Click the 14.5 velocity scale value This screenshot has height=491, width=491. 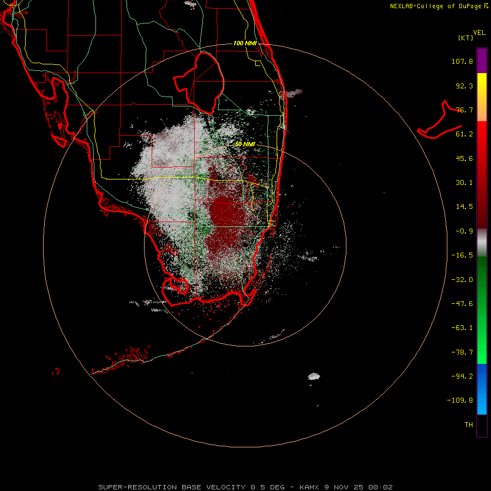tap(464, 207)
